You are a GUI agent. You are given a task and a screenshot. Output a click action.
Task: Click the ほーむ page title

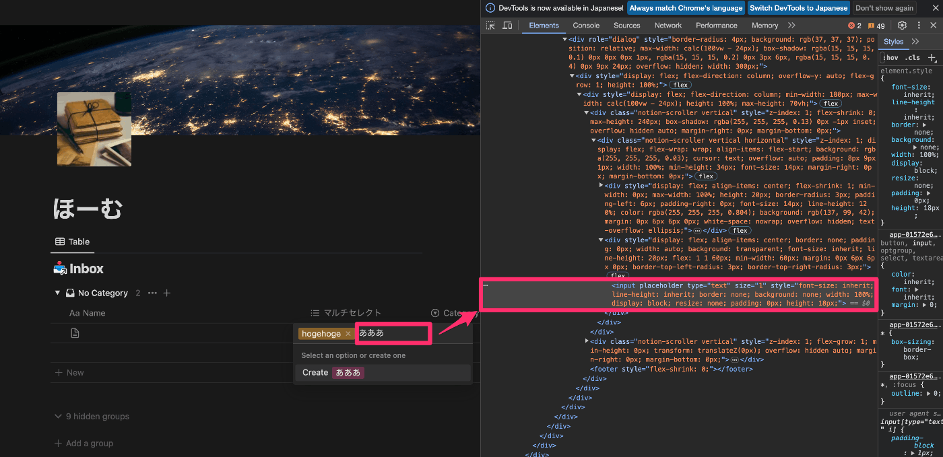[88, 209]
